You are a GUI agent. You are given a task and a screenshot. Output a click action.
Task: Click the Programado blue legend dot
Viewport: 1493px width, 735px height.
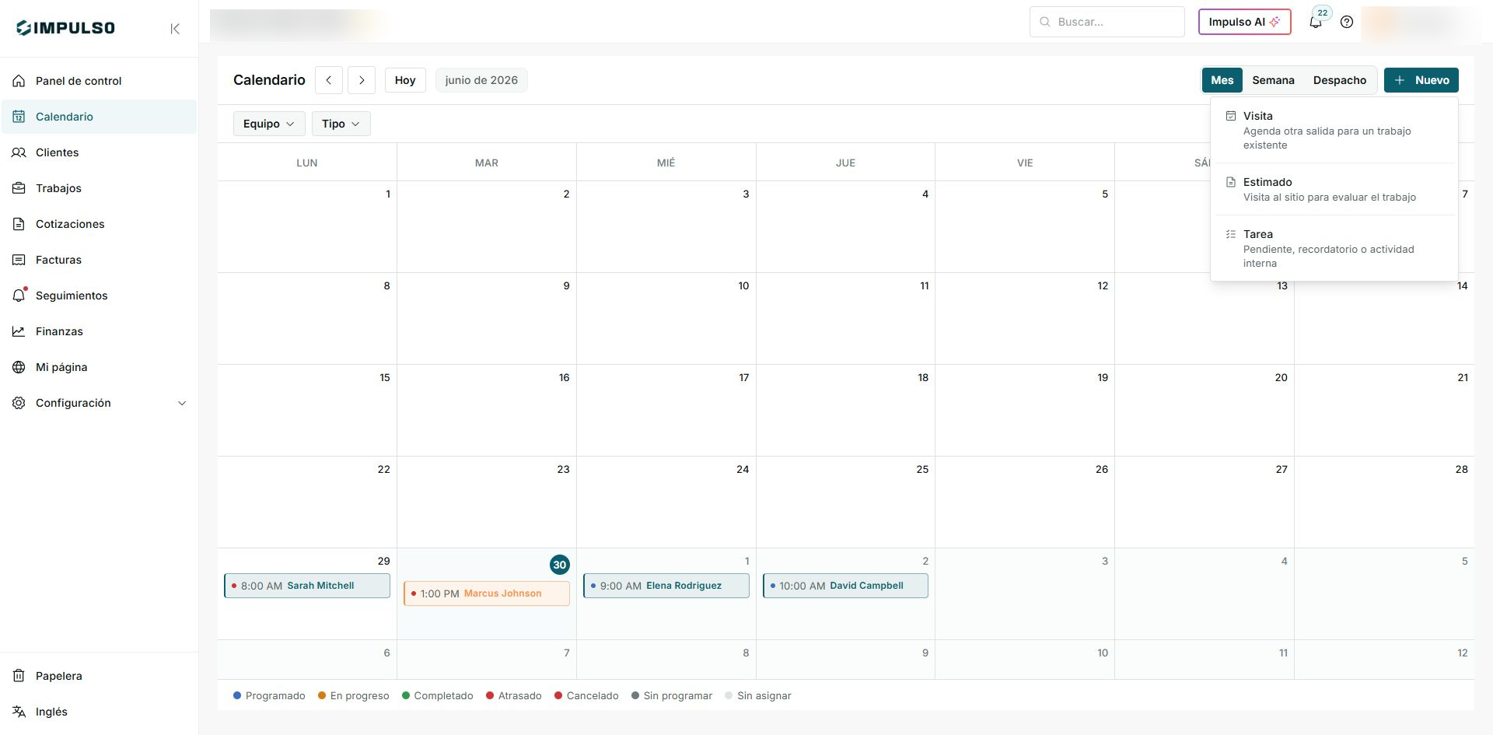point(237,695)
